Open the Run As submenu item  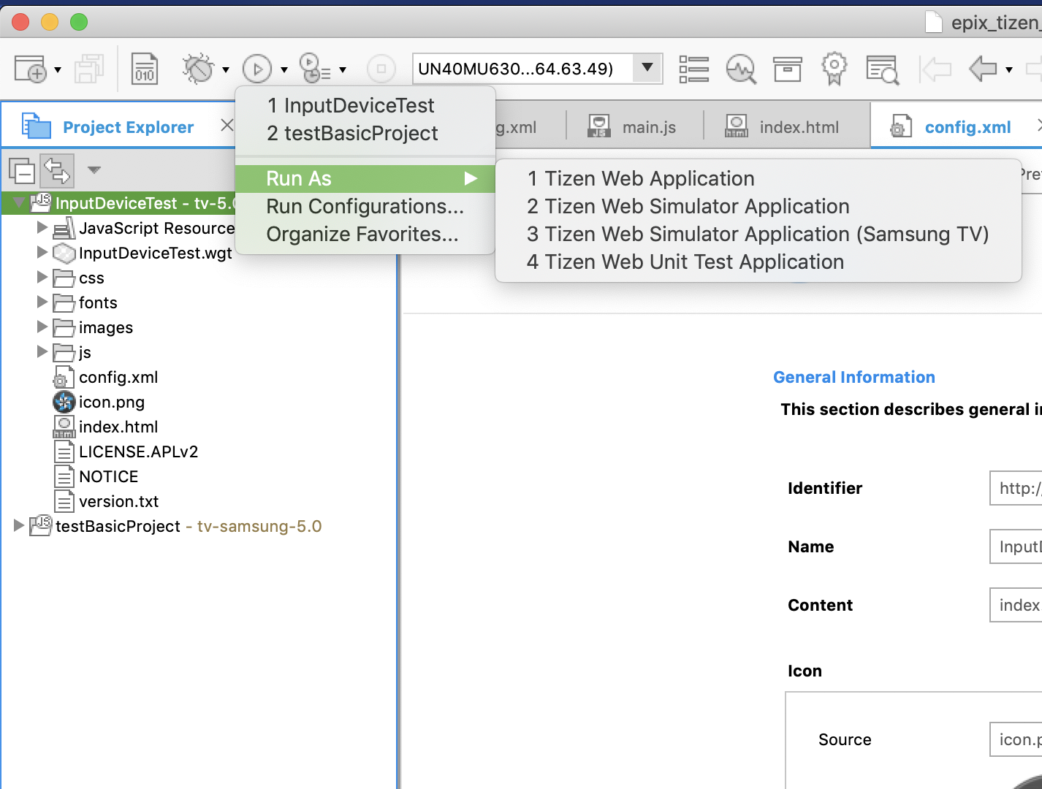pos(365,179)
